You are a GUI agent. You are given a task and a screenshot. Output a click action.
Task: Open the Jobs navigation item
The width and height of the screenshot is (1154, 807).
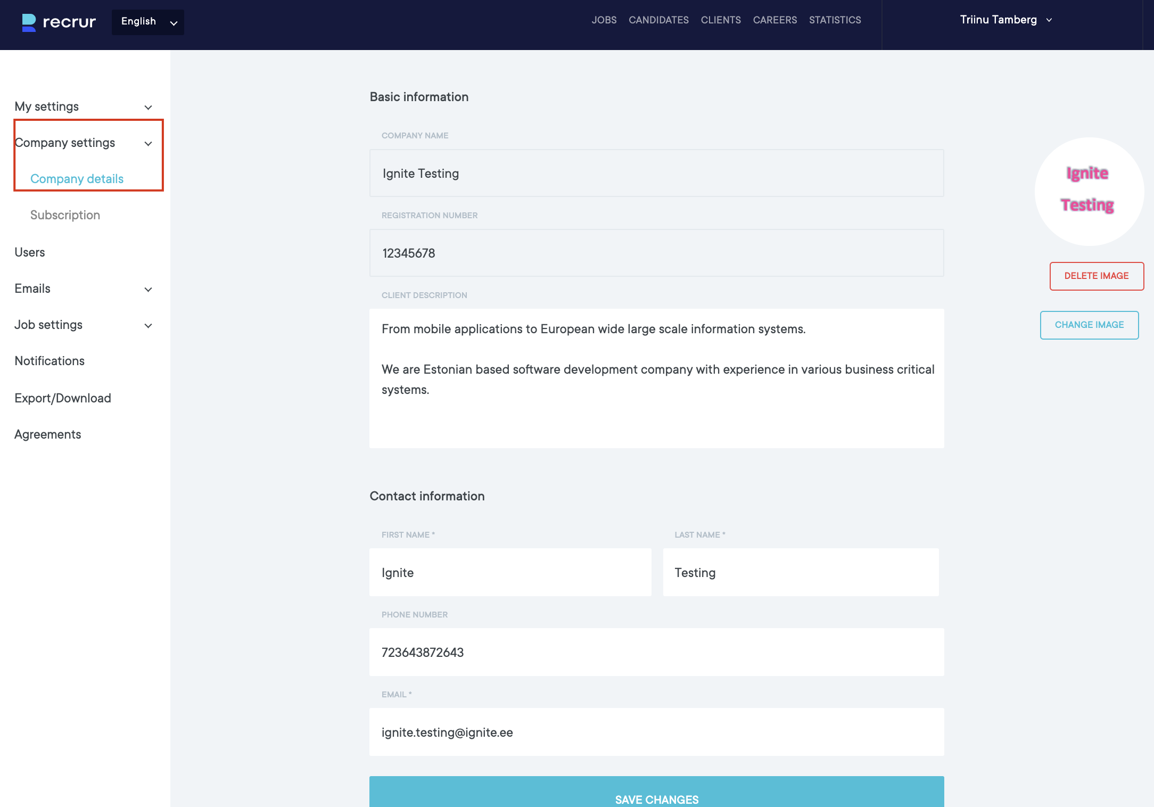(x=604, y=20)
